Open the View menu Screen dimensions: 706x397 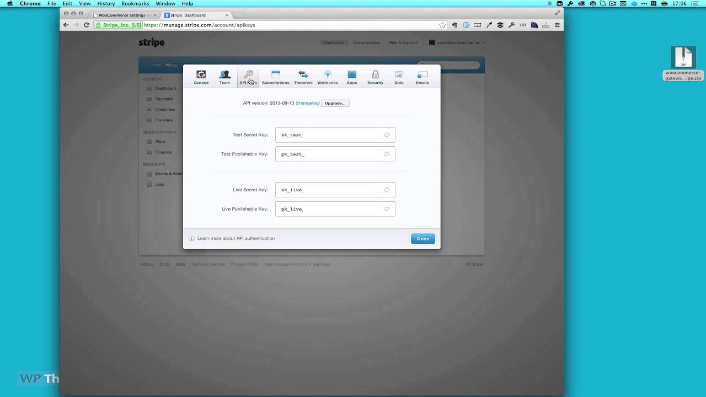(x=84, y=3)
